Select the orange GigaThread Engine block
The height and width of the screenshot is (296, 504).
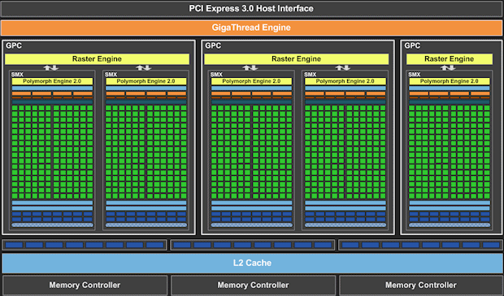click(251, 28)
